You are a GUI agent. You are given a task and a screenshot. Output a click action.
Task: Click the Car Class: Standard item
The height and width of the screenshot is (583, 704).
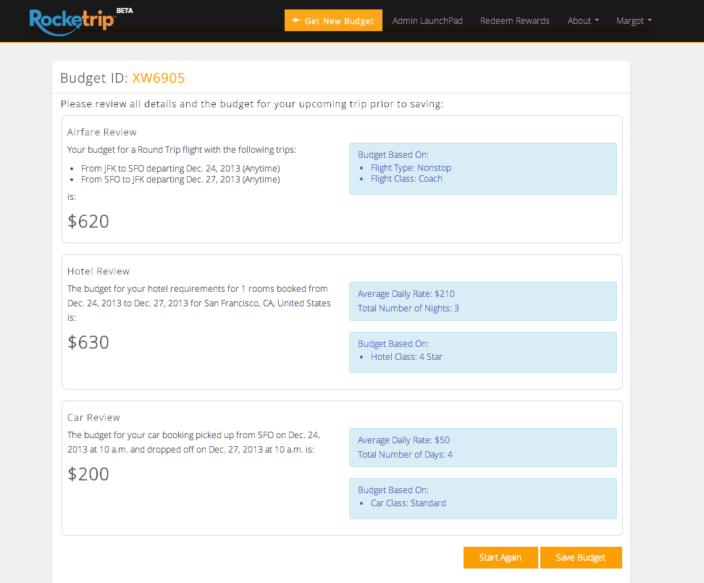tap(408, 503)
